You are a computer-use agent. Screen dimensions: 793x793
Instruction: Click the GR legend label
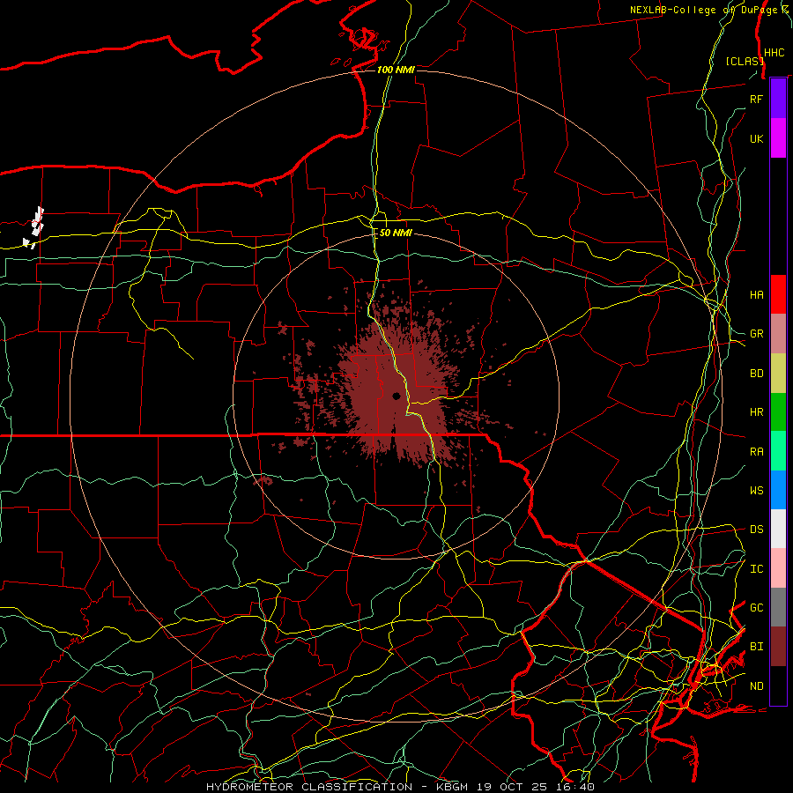(756, 334)
